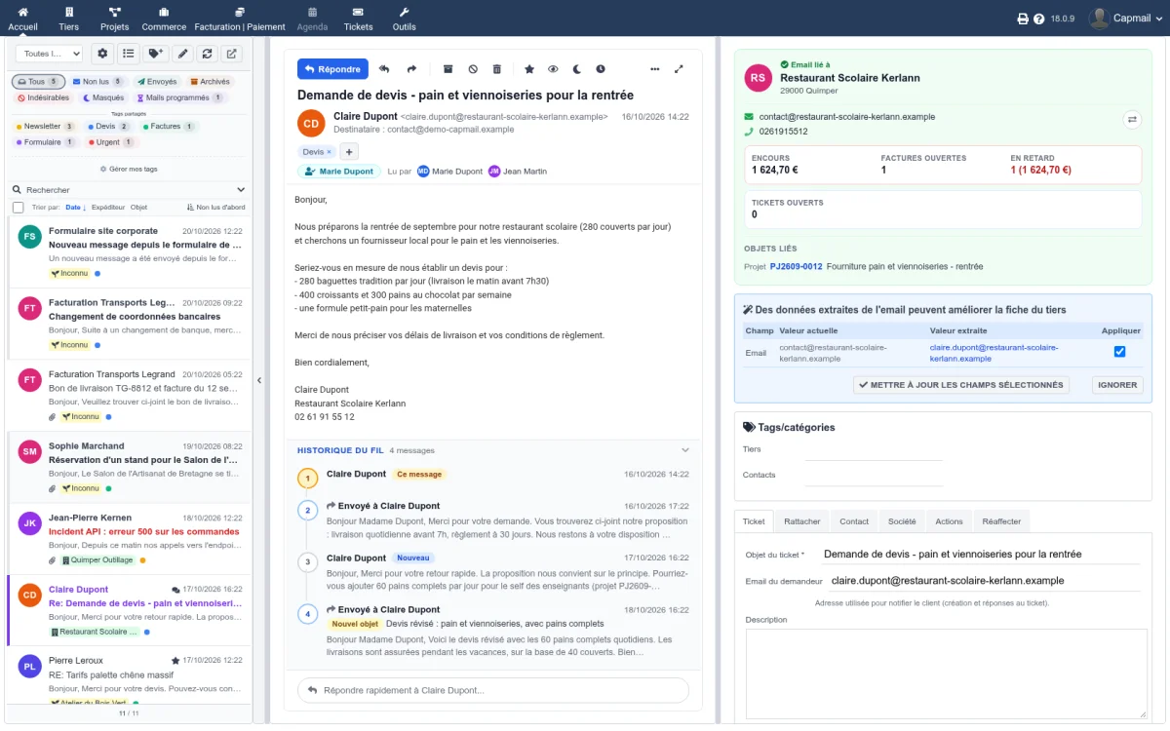
Task: Open the Tiers menu in top bar
Action: click(x=68, y=19)
